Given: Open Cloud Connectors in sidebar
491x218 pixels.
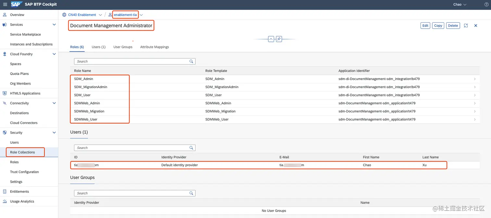Looking at the screenshot, I should point(24,123).
